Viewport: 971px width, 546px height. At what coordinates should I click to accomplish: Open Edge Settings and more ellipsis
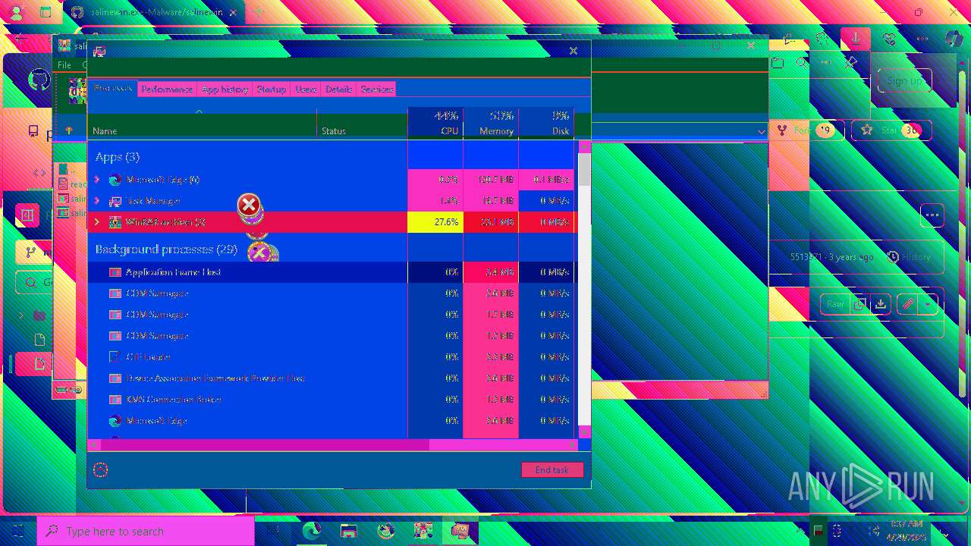pos(922,38)
